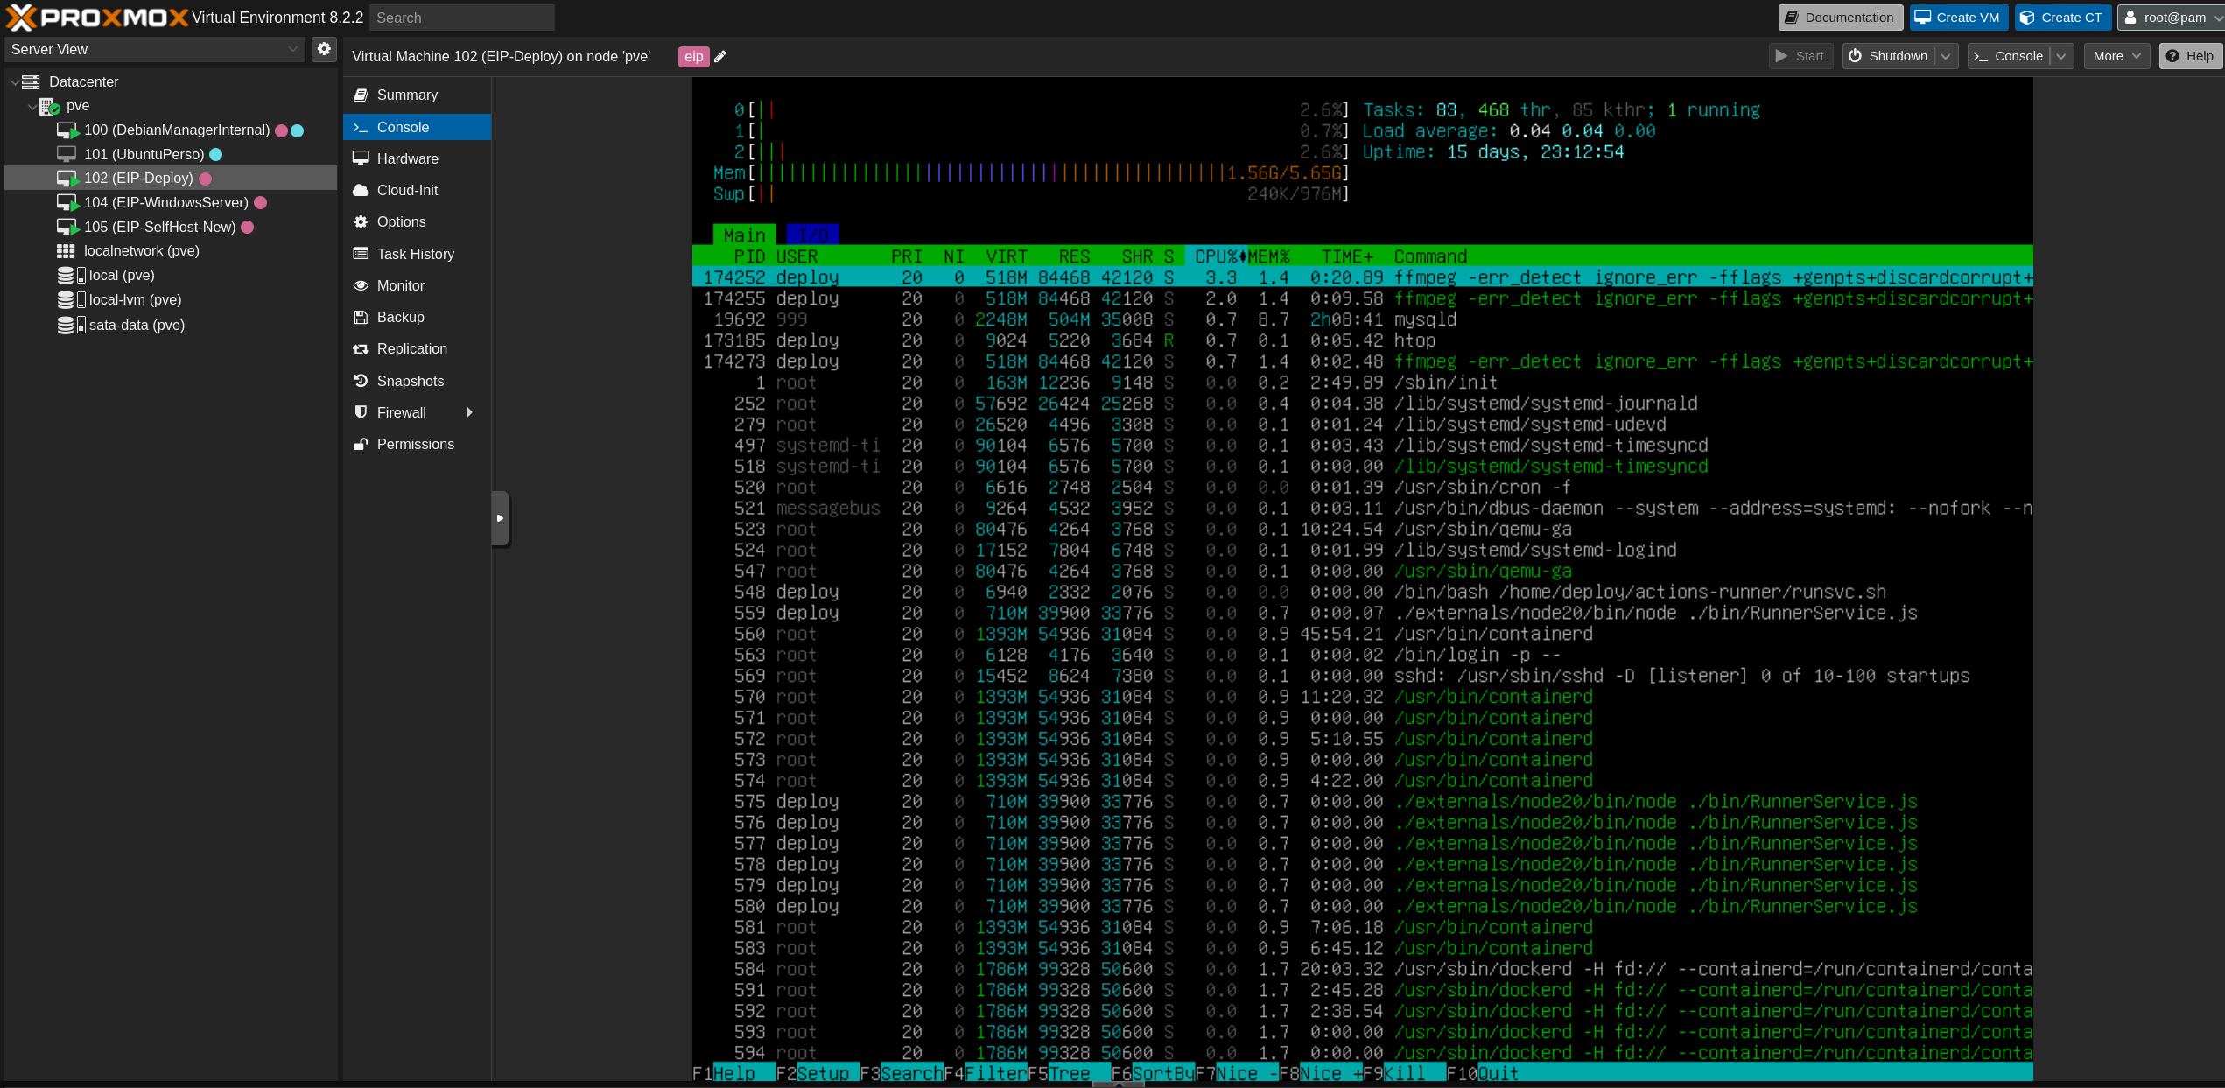Screen dimensions: 2225x1088
Task: Open the Hardware section
Action: [x=417, y=158]
